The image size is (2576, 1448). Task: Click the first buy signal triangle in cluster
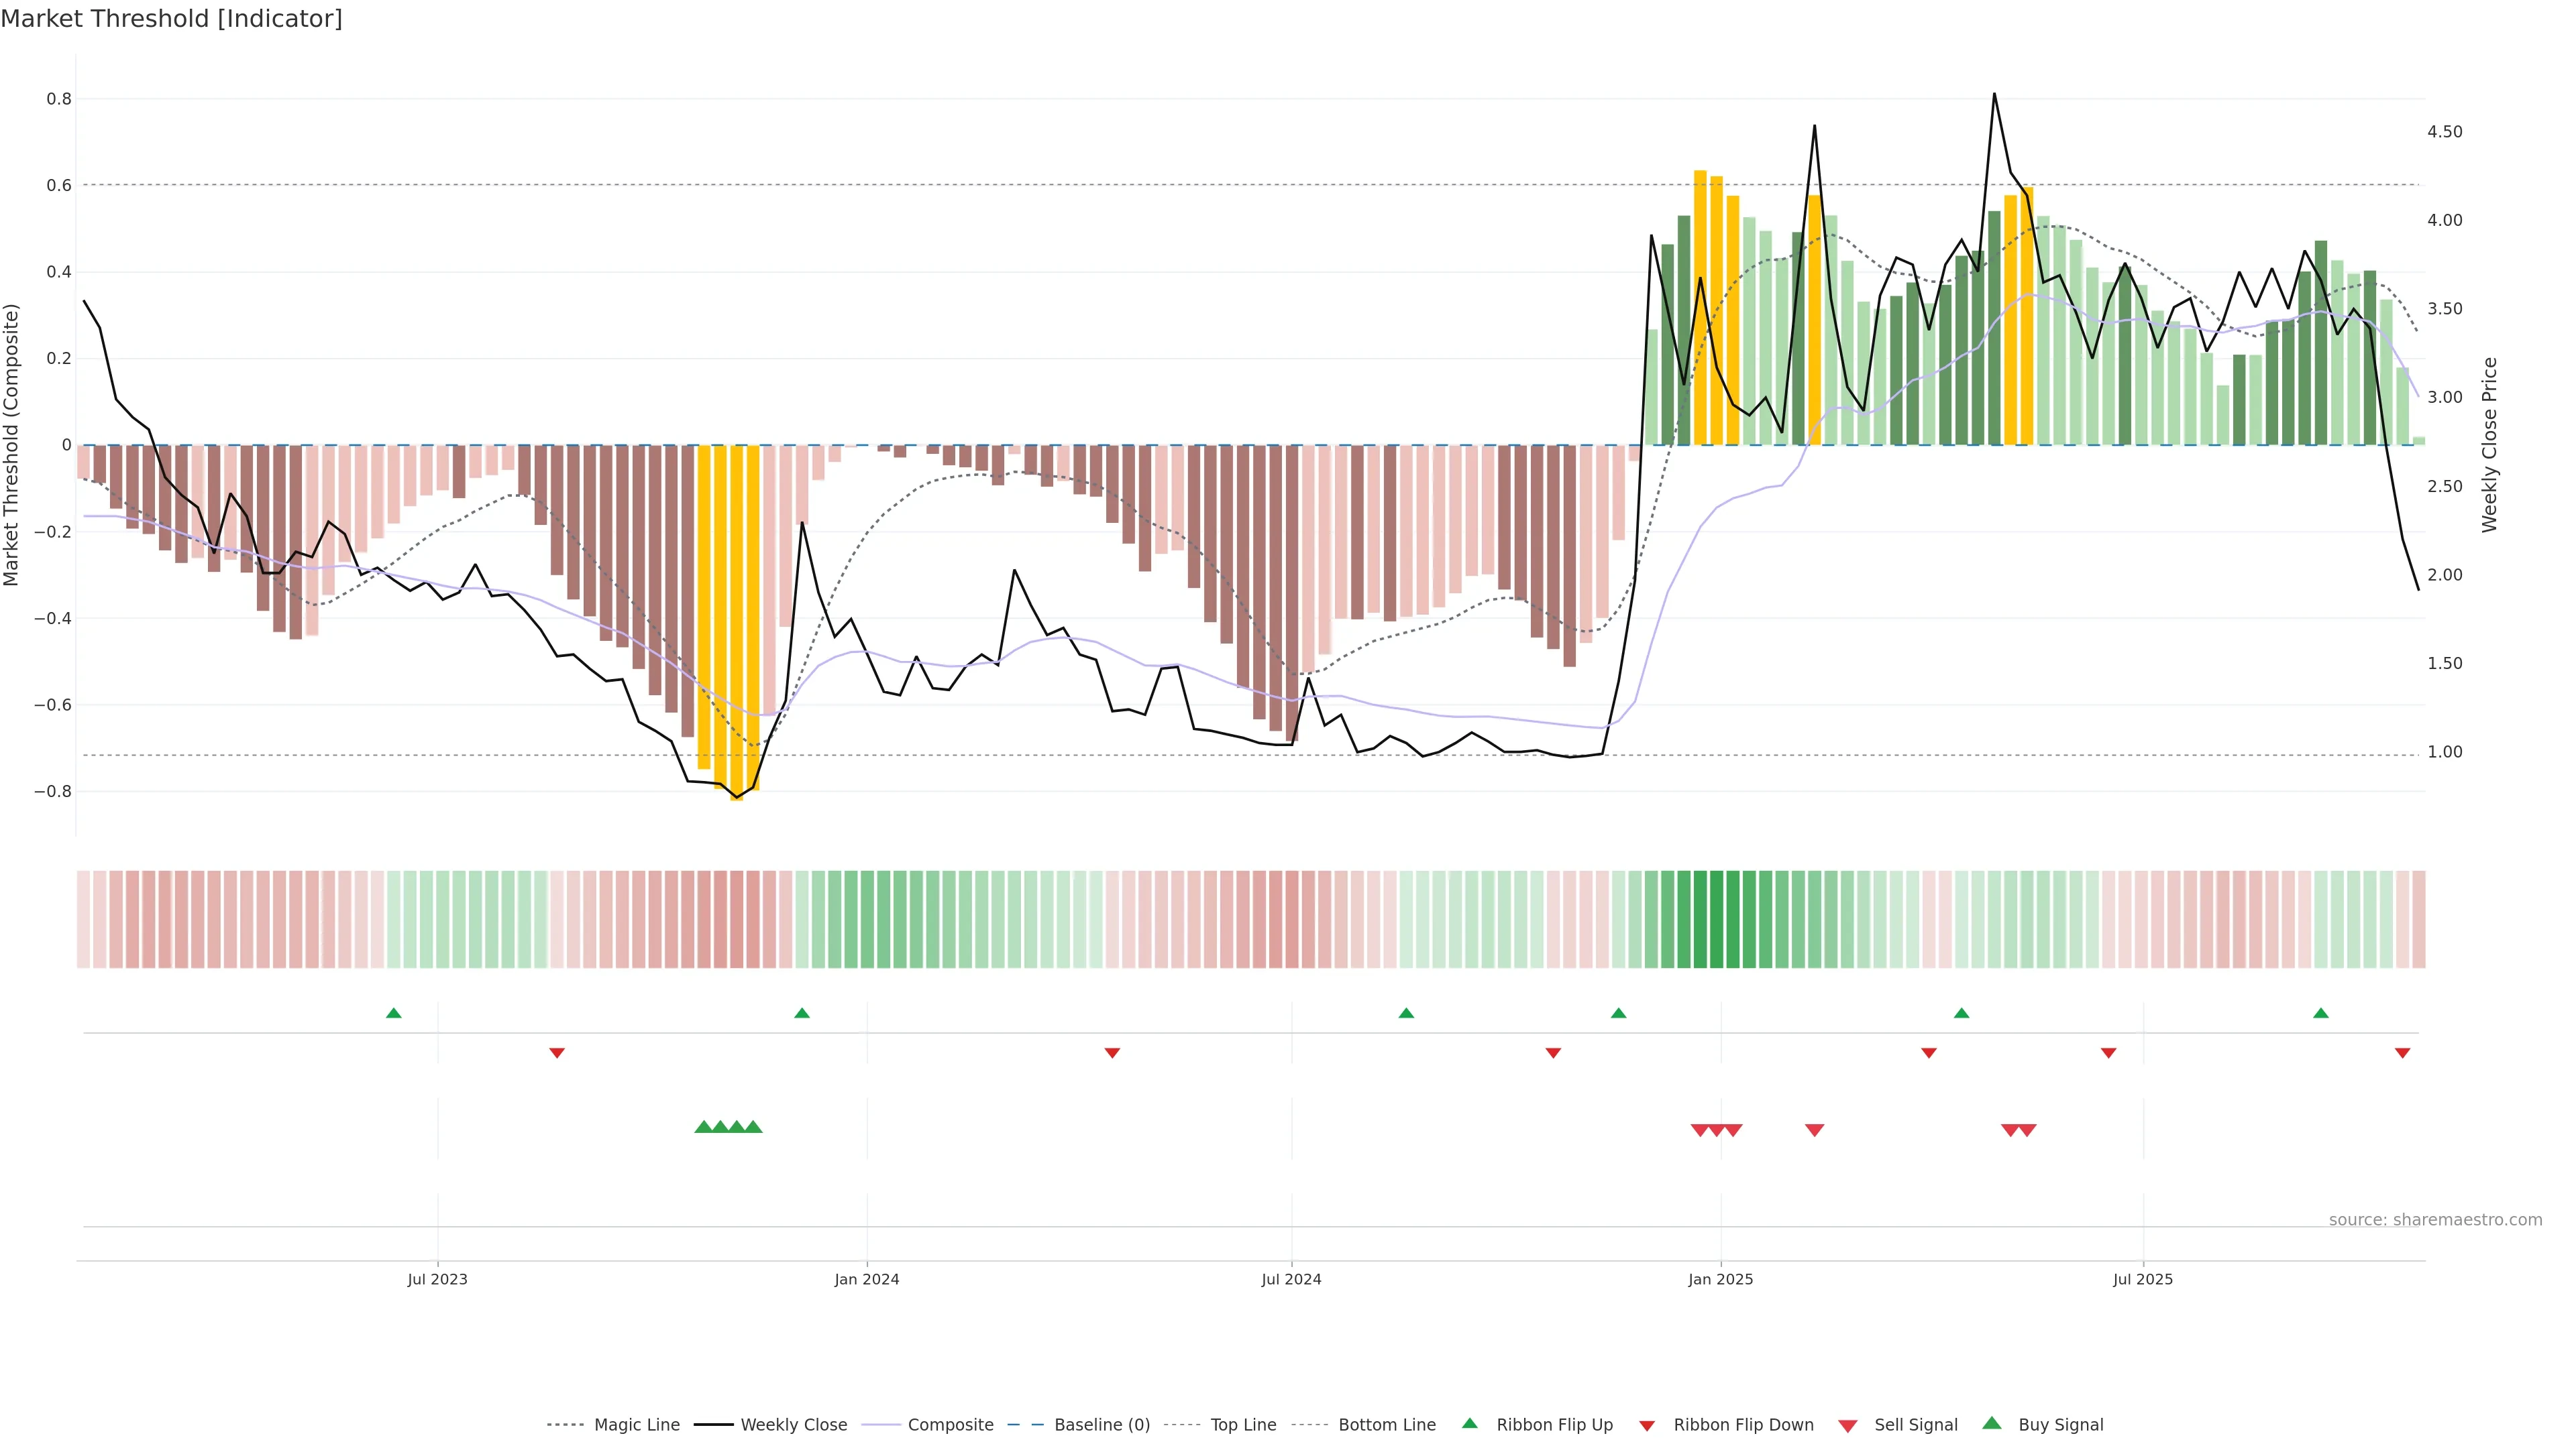(703, 1127)
